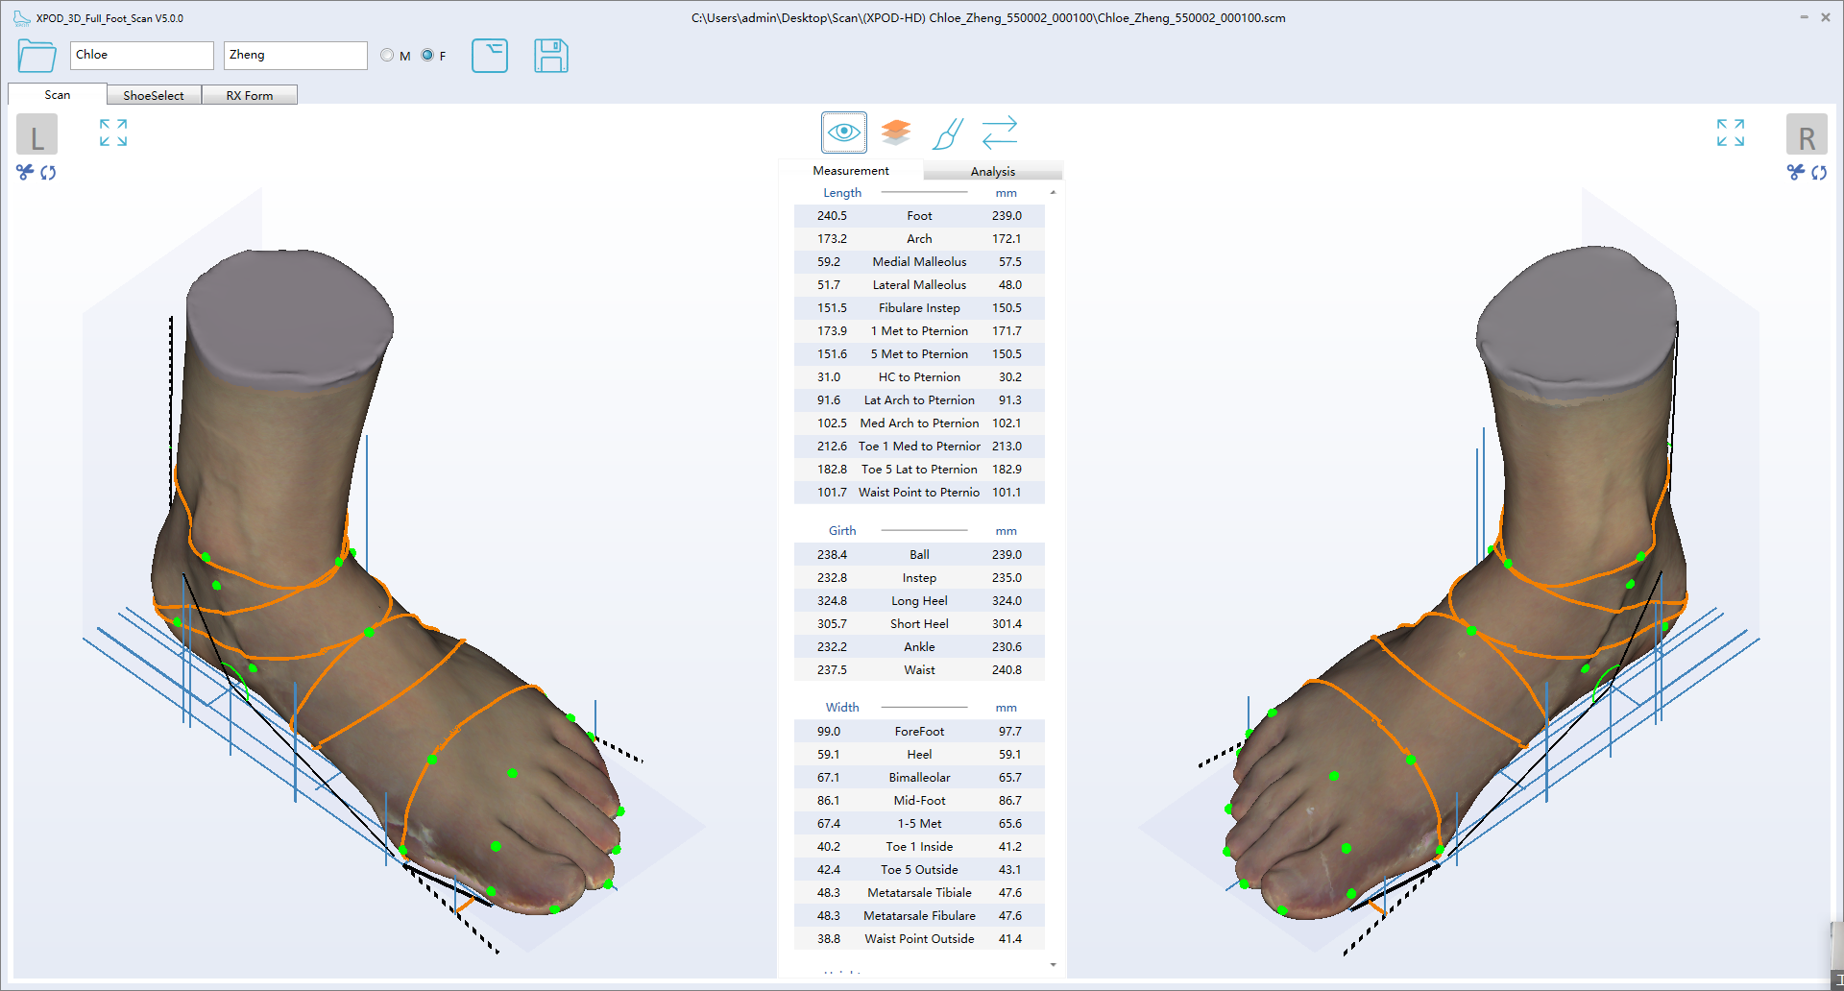Toggle the eye visibility icon in toolbar
The width and height of the screenshot is (1844, 991).
[x=843, y=132]
